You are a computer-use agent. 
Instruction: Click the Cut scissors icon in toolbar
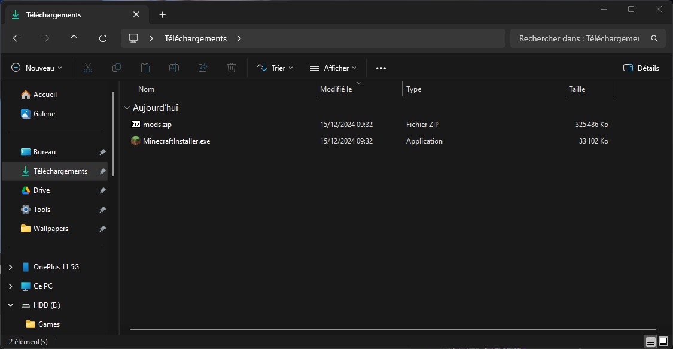point(88,68)
